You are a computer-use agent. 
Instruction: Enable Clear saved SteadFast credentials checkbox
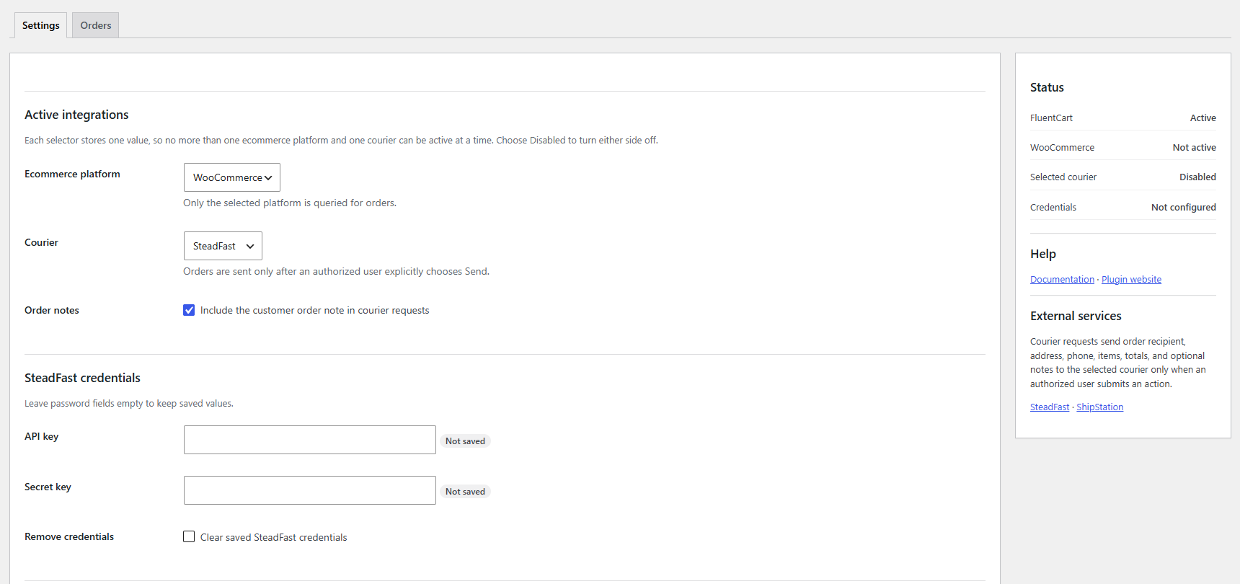tap(189, 536)
